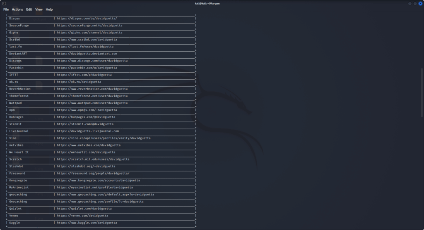424x230 pixels.
Task: Open the File menu
Action: [x=6, y=9]
